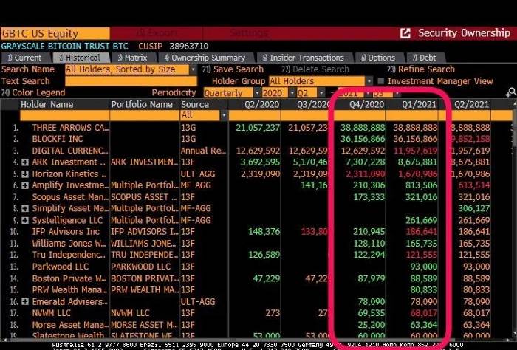Screen dimensions: 517x350
Task: Click the Q2/2020 column header
Action: (261, 104)
